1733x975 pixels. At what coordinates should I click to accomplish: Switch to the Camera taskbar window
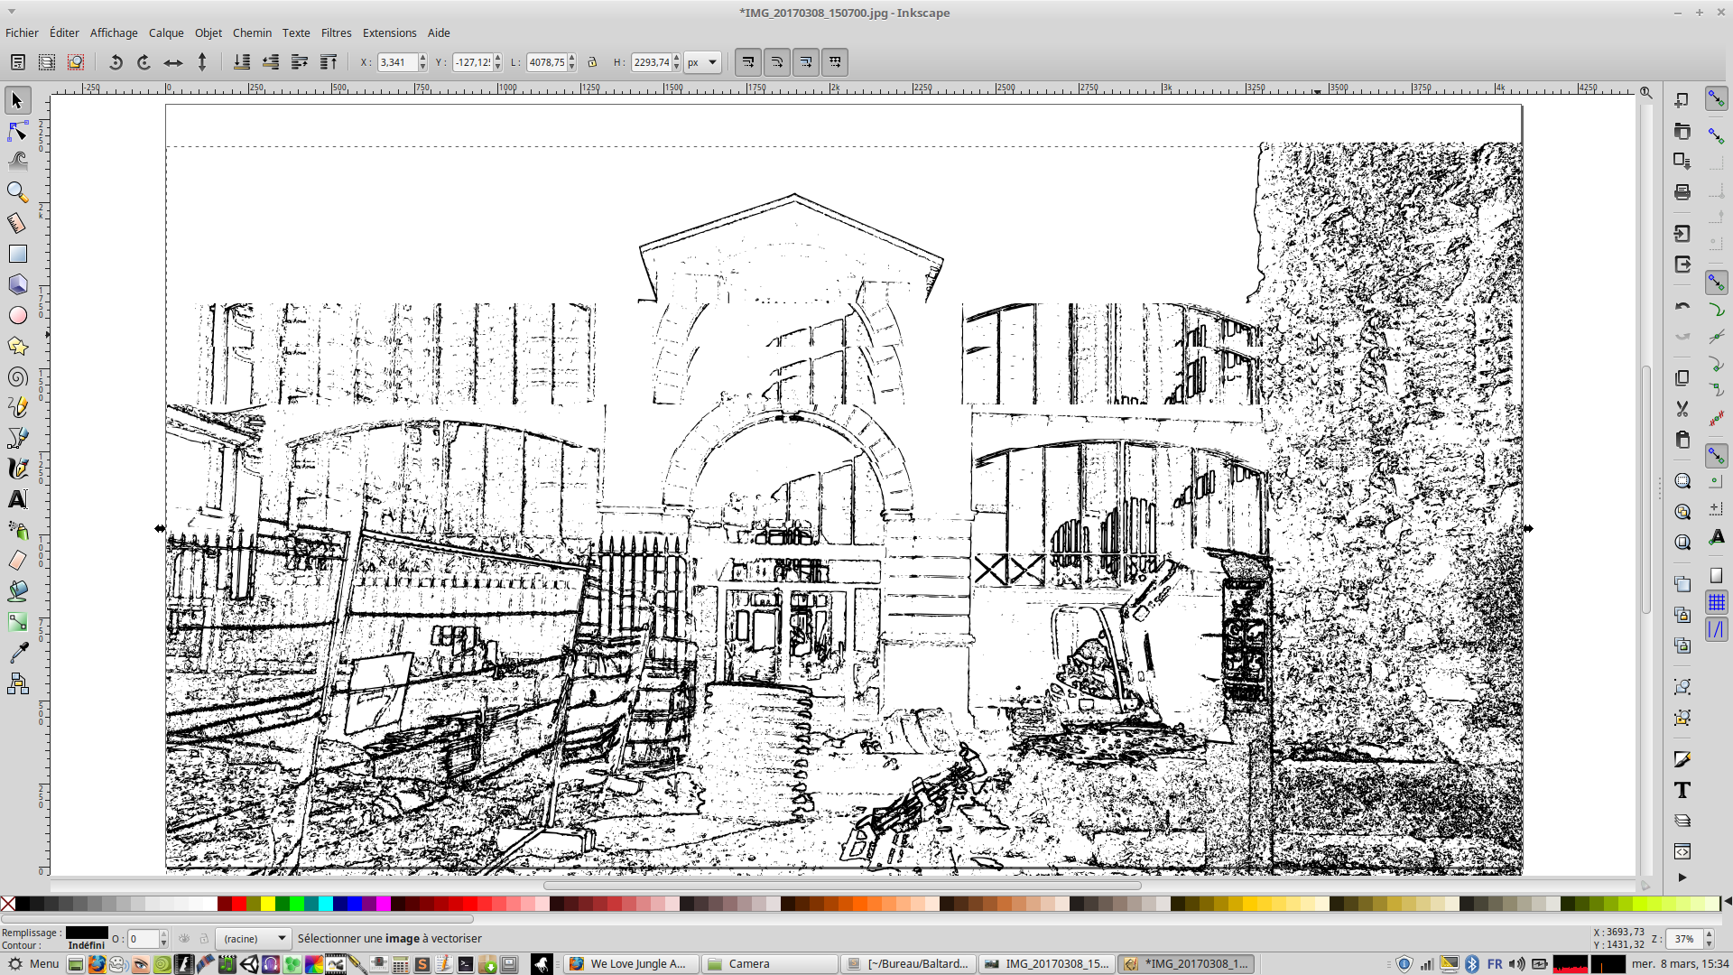click(x=767, y=964)
